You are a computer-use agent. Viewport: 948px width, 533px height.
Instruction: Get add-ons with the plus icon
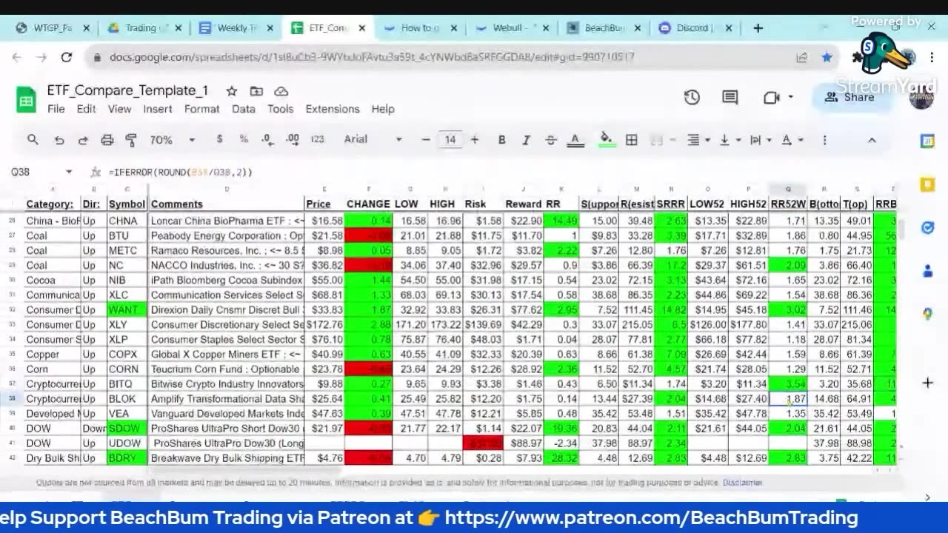point(927,383)
